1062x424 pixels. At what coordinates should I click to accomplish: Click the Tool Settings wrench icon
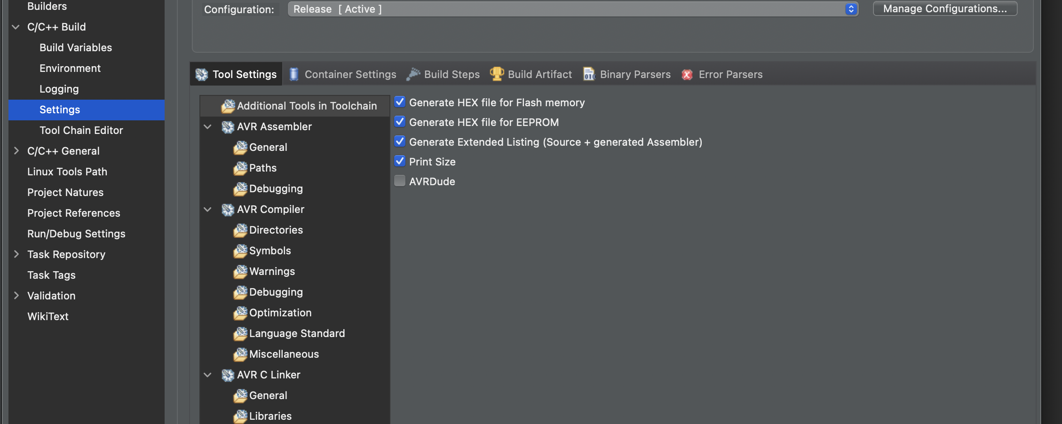tap(202, 74)
